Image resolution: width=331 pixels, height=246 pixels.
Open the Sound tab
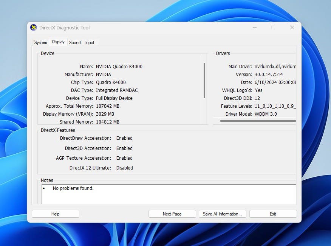point(75,43)
